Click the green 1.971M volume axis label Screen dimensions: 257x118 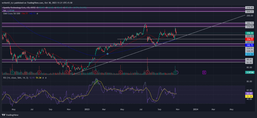(250, 72)
